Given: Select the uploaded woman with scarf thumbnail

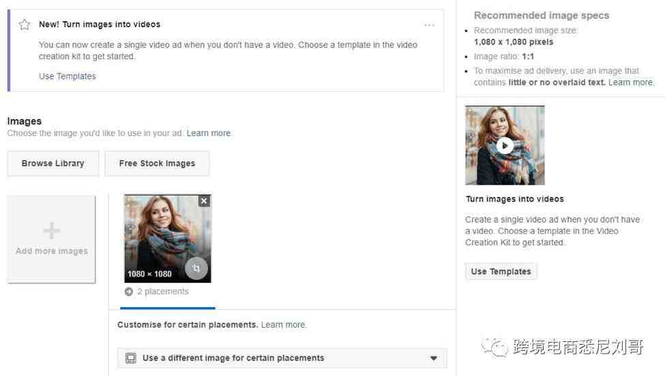Looking at the screenshot, I should pos(168,238).
